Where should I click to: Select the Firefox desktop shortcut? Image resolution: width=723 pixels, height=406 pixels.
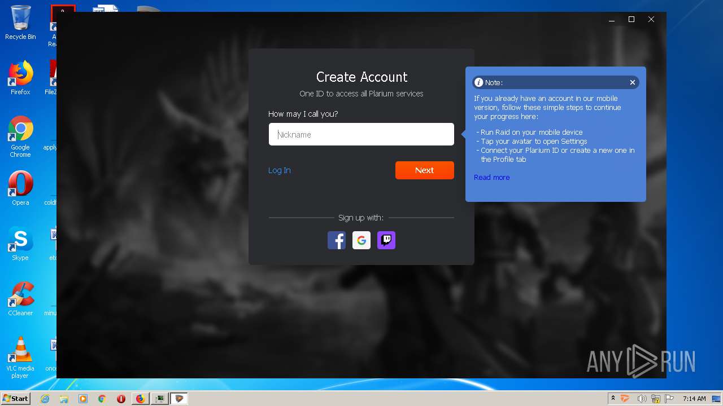(x=20, y=78)
